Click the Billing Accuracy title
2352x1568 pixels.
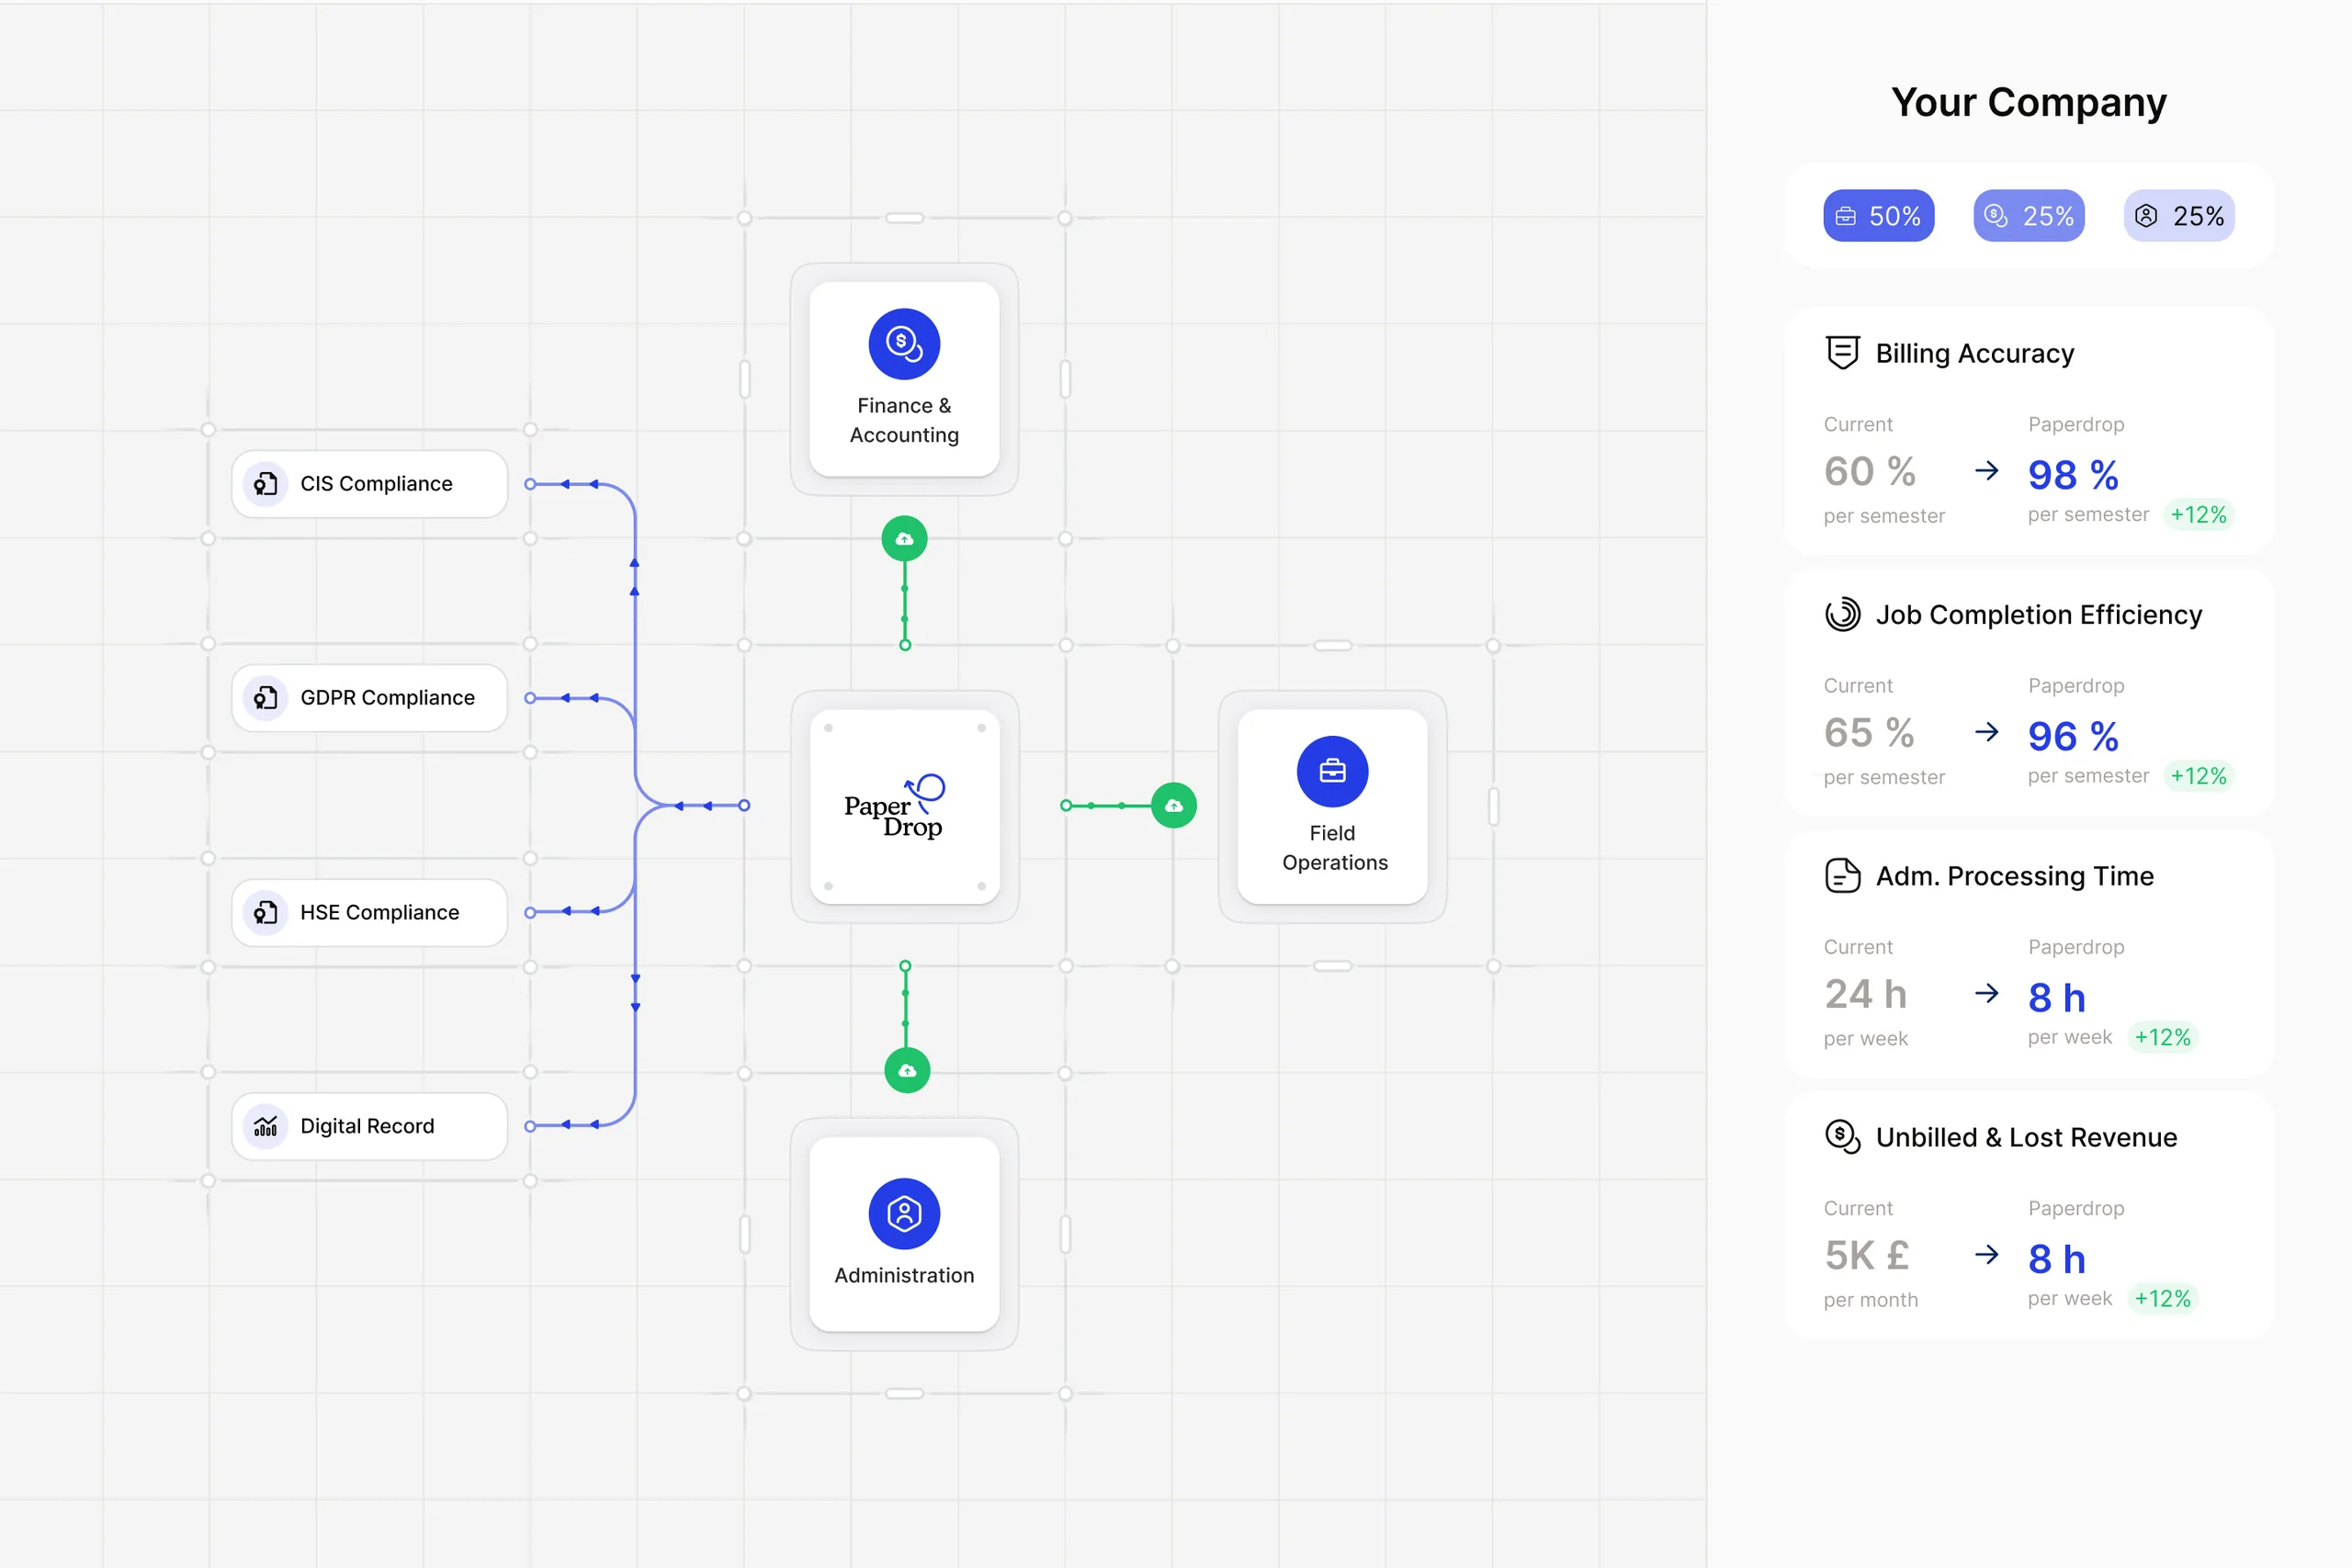click(x=1974, y=353)
